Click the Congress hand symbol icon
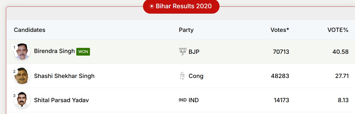Screen dimensions: 355x114 pyautogui.click(x=183, y=76)
